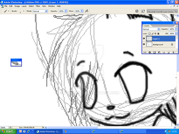Click the zoom percentage field 500%
Image resolution: width=179 pixels, height=134 pixels.
point(4,127)
